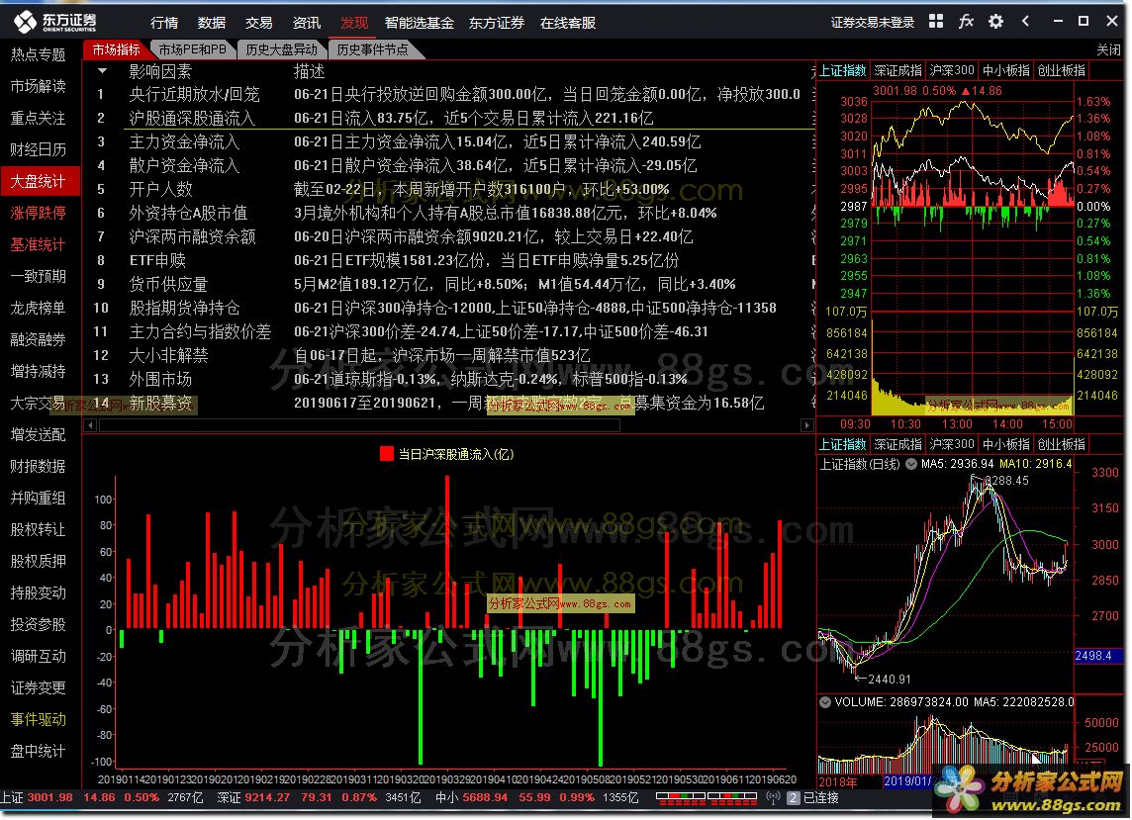Select row 货币供应量
The image size is (1132, 820).
coord(449,285)
